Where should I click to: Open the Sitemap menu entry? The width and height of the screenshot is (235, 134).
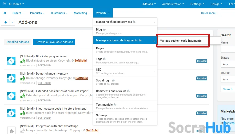point(125,118)
